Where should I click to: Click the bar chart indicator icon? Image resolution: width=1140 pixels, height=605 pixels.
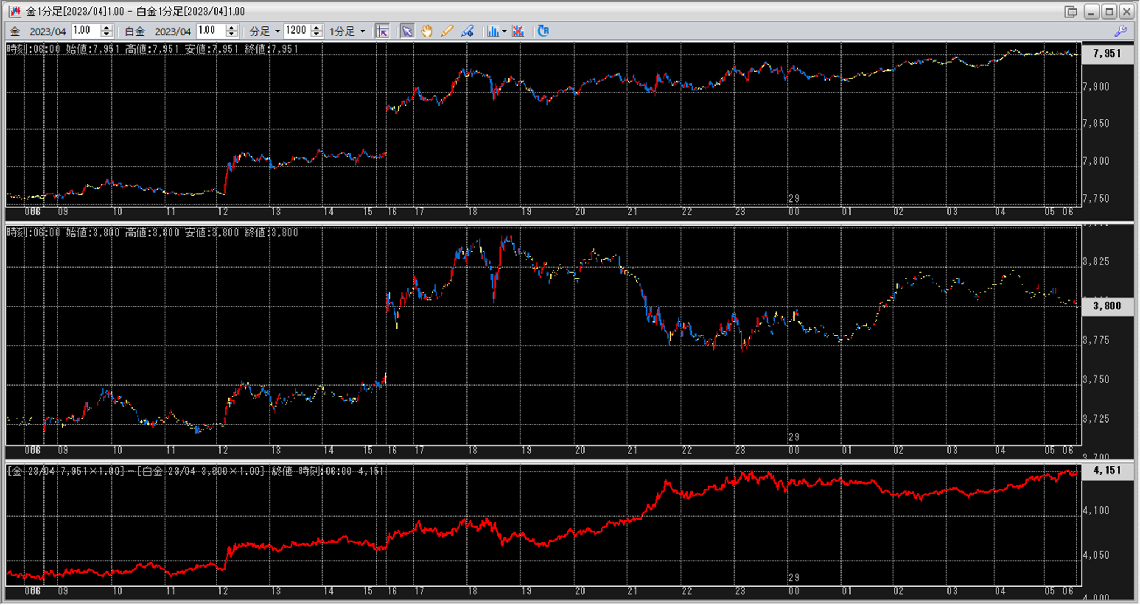pyautogui.click(x=493, y=31)
